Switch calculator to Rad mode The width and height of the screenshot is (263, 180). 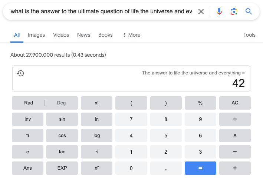(29, 103)
